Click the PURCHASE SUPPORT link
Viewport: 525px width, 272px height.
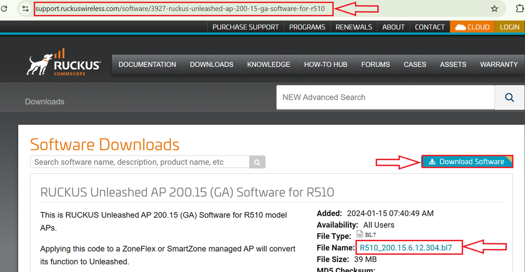coord(245,27)
